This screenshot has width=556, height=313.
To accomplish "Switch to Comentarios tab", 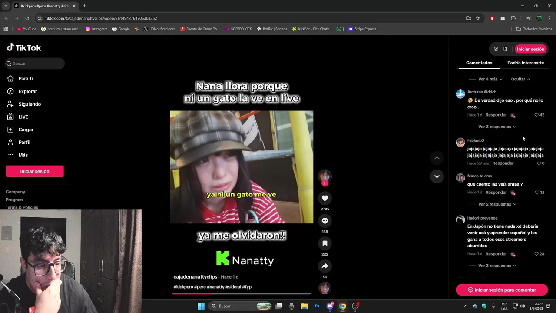I will 479,63.
